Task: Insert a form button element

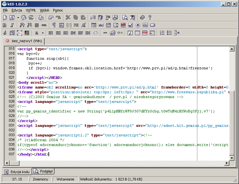Action: point(153,25)
